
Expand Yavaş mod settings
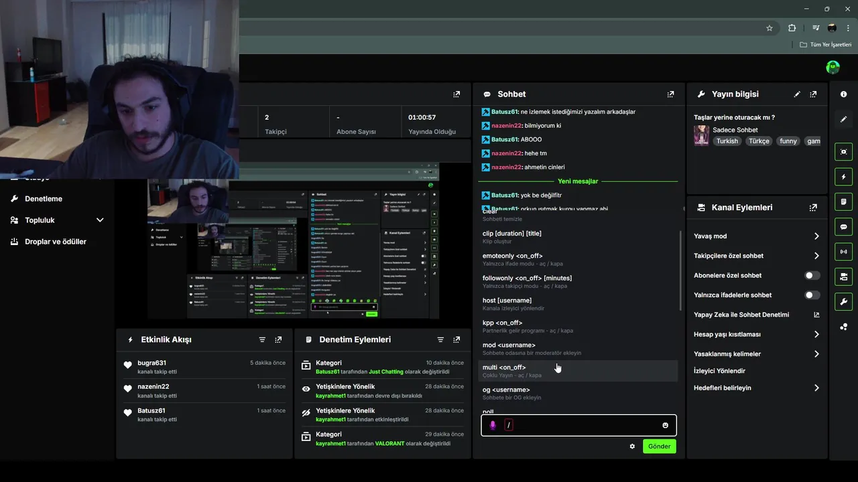[757, 236]
